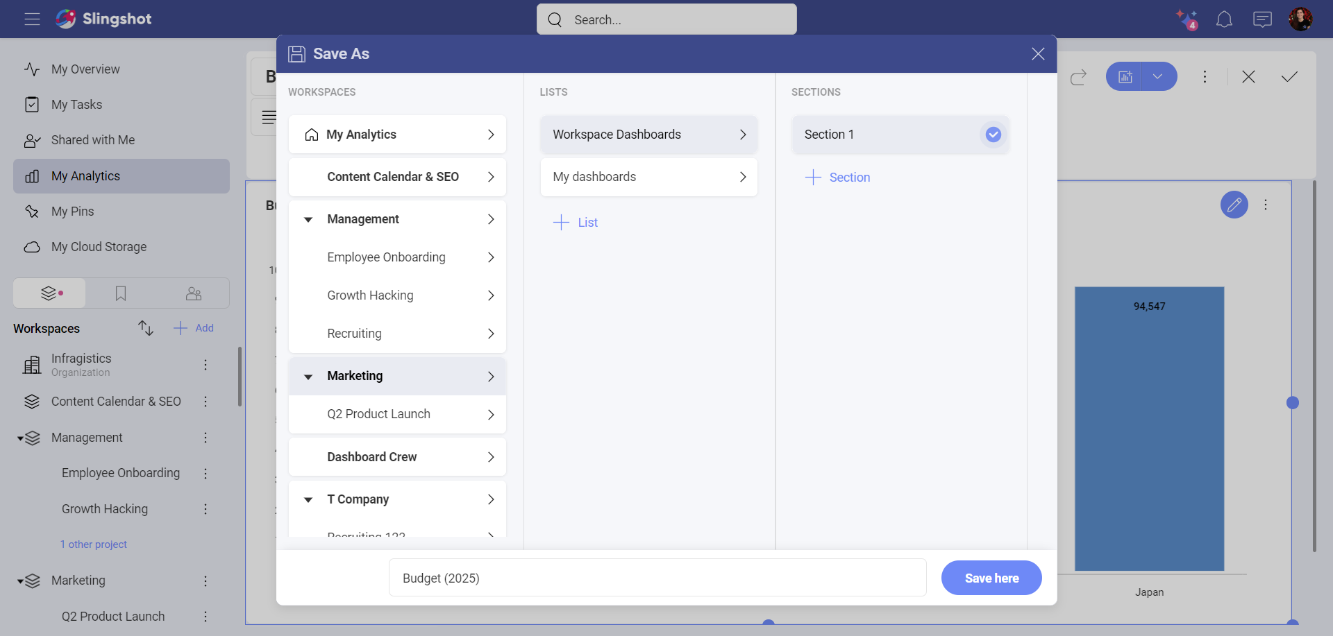Discard the dashboard edits with X
Image resolution: width=1333 pixels, height=636 pixels.
[1248, 77]
